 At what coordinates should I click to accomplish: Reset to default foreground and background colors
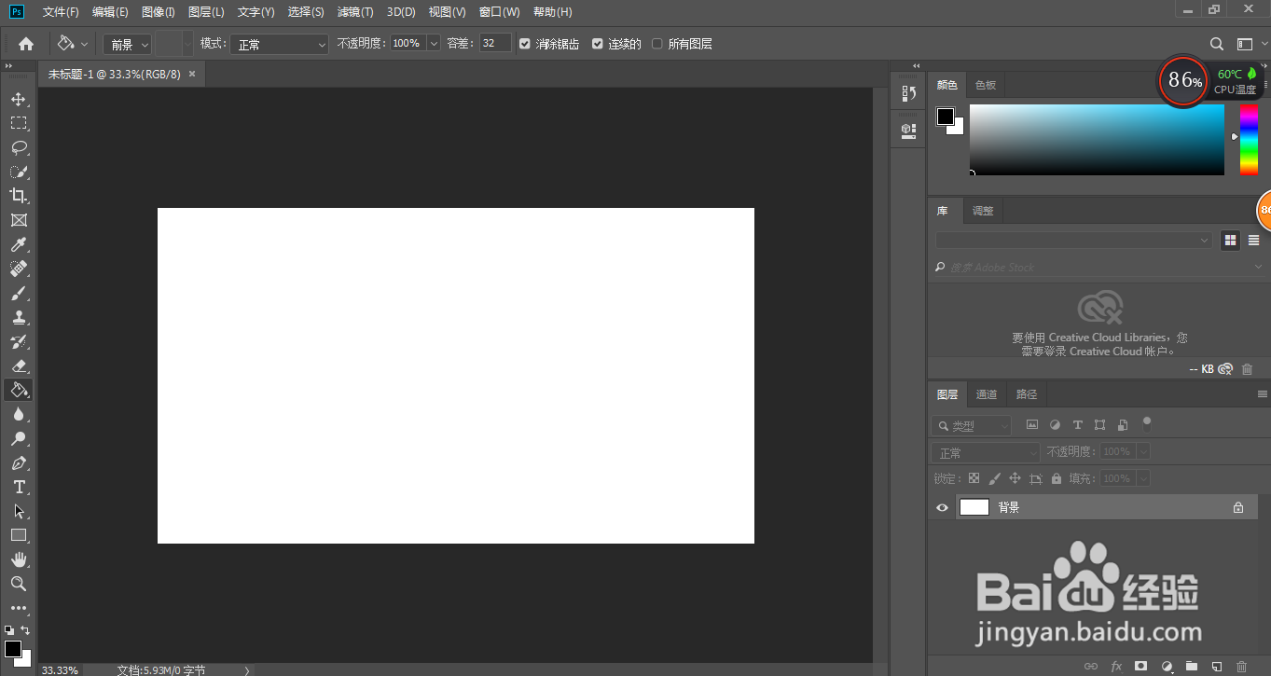[9, 630]
